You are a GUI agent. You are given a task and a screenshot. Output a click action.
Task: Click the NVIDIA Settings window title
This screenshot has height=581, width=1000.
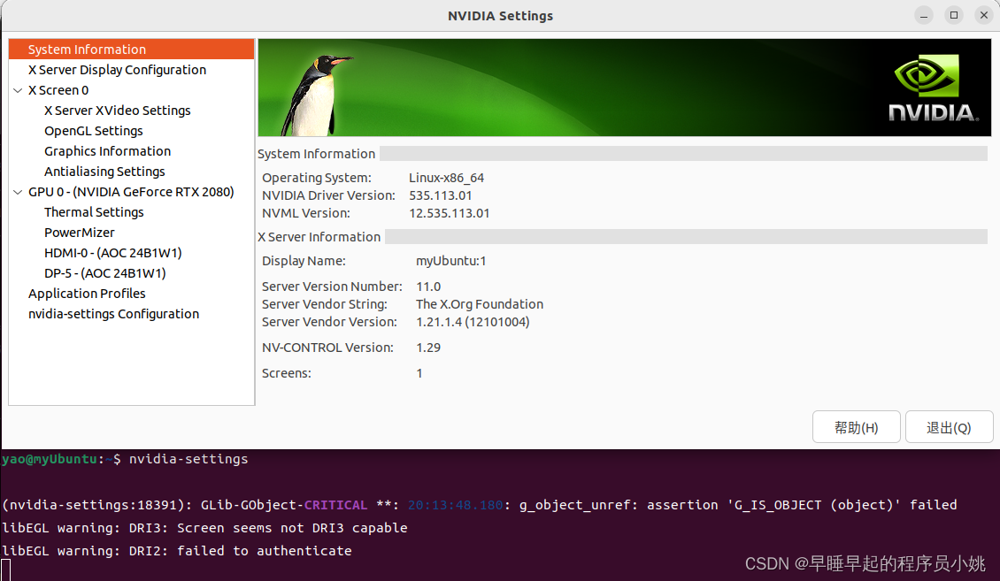coord(501,16)
